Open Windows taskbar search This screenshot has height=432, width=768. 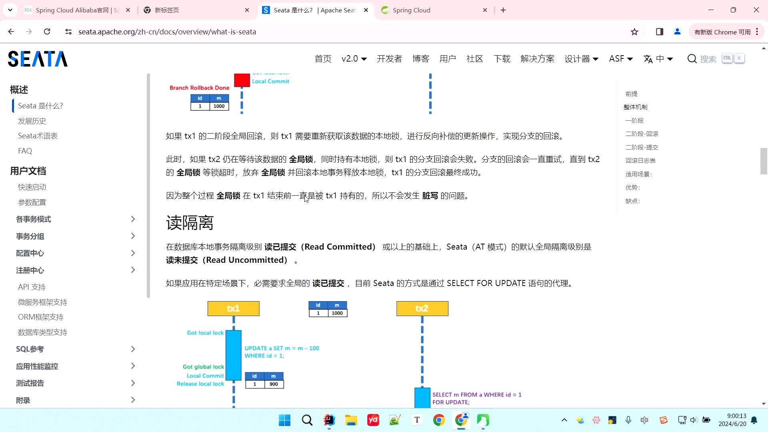pyautogui.click(x=307, y=420)
